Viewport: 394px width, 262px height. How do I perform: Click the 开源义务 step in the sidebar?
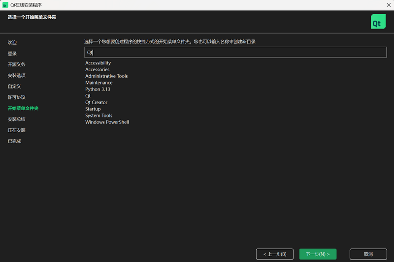(16, 64)
